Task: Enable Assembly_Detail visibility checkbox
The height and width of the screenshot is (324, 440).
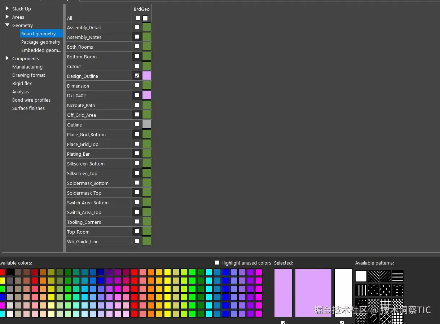Action: click(x=137, y=27)
